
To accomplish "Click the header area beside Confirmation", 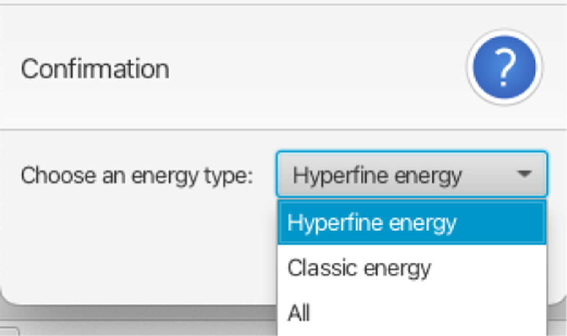I will pos(307,69).
